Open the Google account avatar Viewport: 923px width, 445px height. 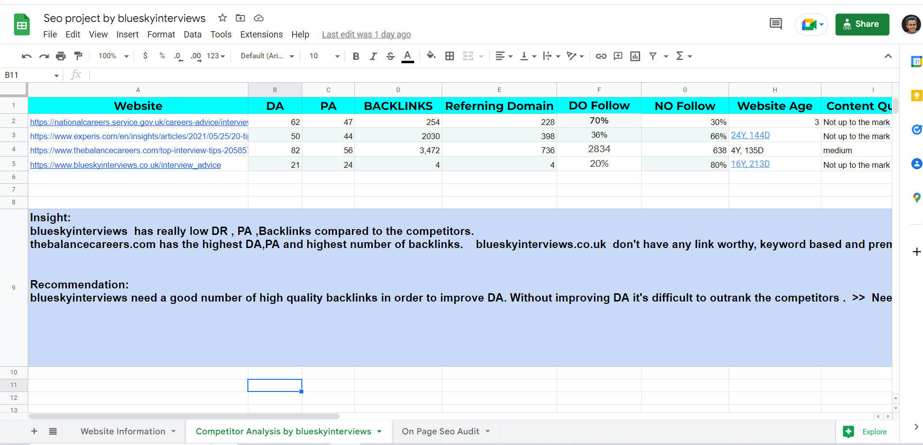(911, 24)
